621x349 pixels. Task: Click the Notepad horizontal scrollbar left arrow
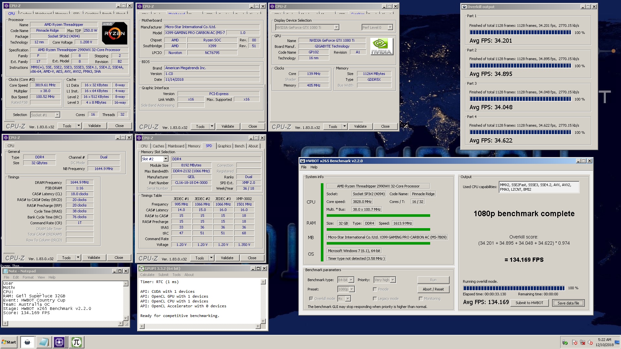coord(5,323)
